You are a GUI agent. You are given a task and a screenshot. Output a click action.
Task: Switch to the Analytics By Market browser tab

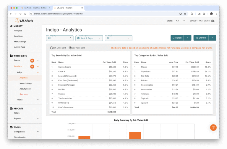[x=35, y=8]
